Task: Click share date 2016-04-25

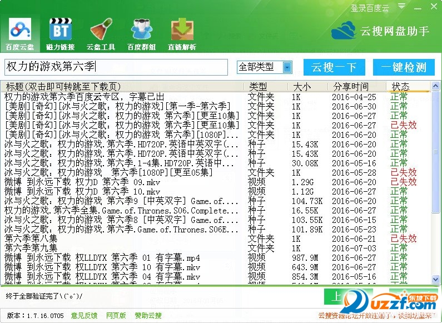Action: click(354, 97)
